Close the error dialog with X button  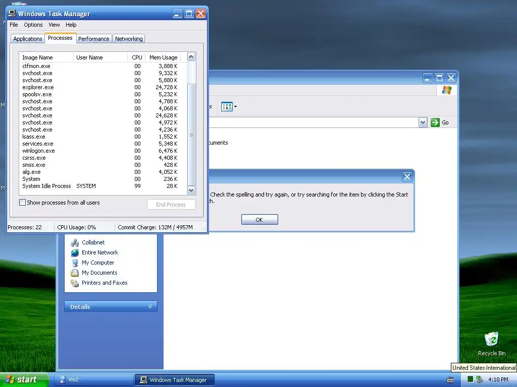pyautogui.click(x=407, y=177)
